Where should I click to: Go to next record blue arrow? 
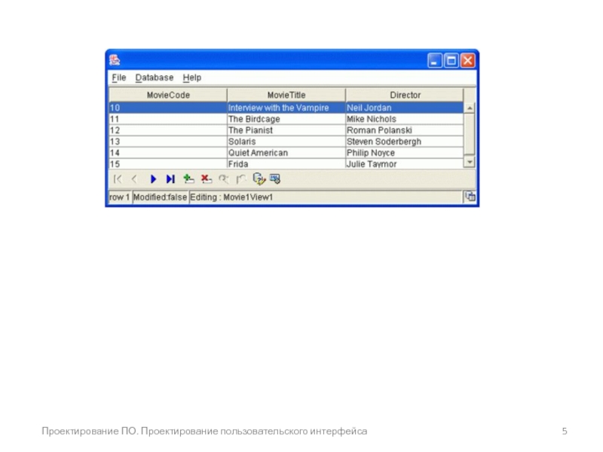pos(153,179)
